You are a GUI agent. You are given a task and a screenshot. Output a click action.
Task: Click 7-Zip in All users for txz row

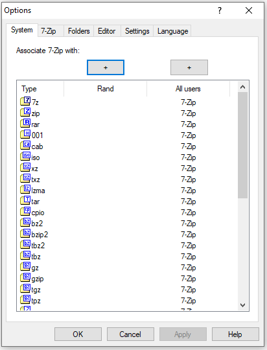pyautogui.click(x=189, y=180)
